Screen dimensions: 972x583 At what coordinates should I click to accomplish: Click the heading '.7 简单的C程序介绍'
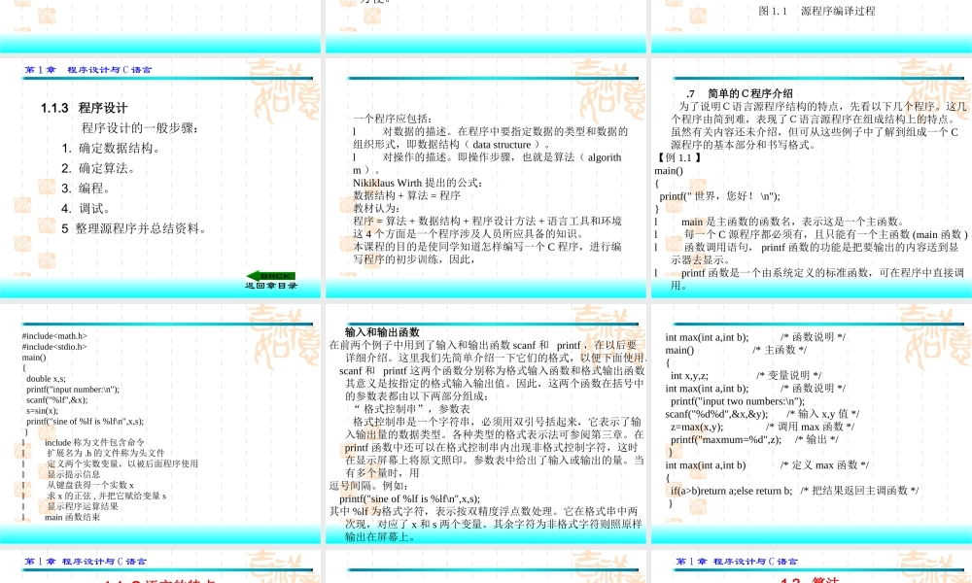tap(740, 93)
